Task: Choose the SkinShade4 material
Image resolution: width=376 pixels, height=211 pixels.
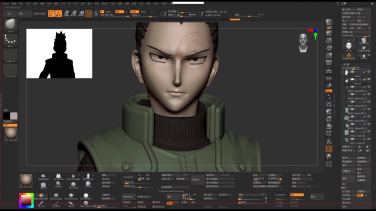Action: pyautogui.click(x=86, y=197)
